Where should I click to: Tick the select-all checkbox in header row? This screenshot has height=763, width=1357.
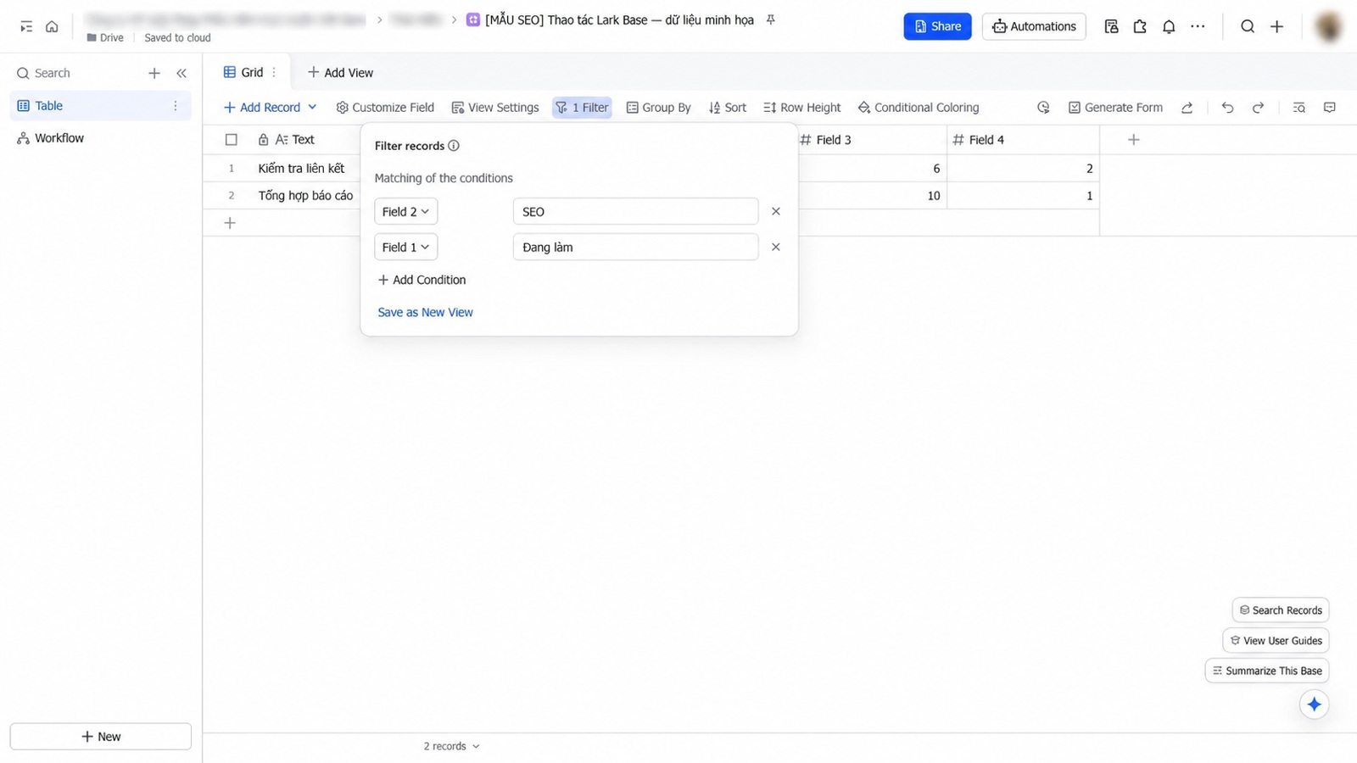click(231, 140)
